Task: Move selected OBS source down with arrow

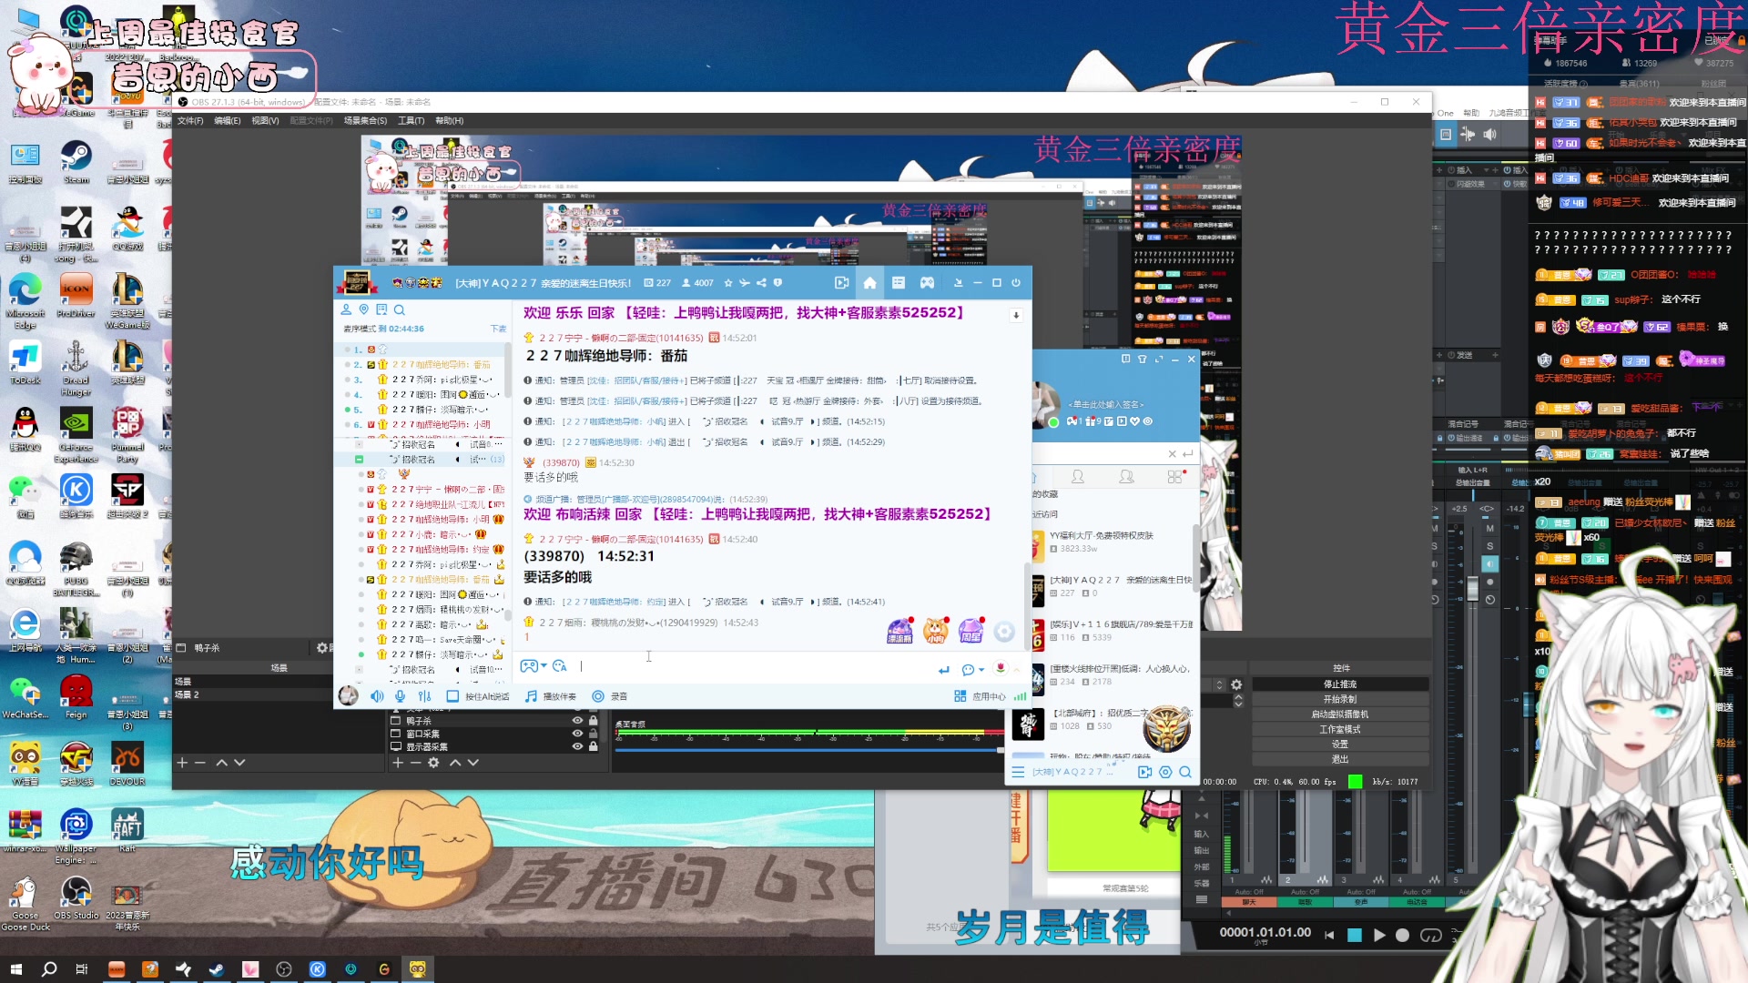Action: (x=473, y=763)
